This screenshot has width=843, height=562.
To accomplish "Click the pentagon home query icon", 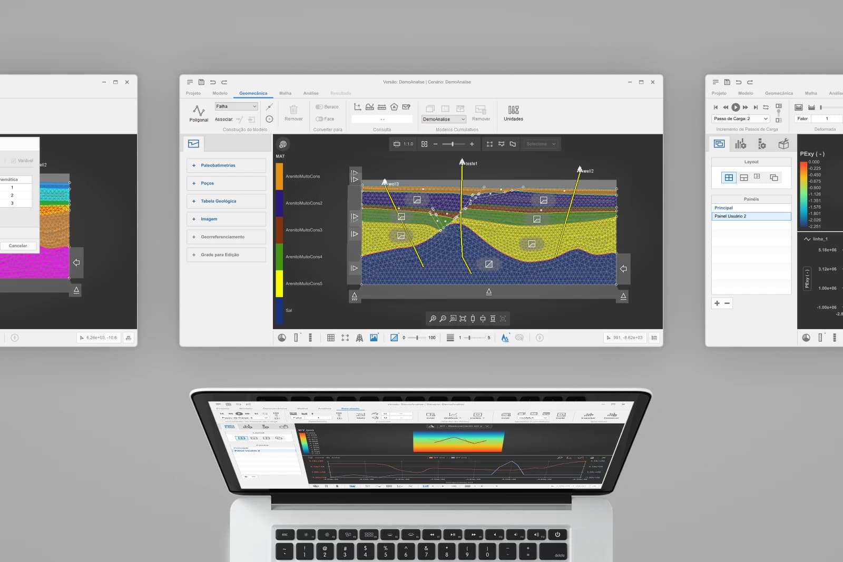I will [394, 107].
